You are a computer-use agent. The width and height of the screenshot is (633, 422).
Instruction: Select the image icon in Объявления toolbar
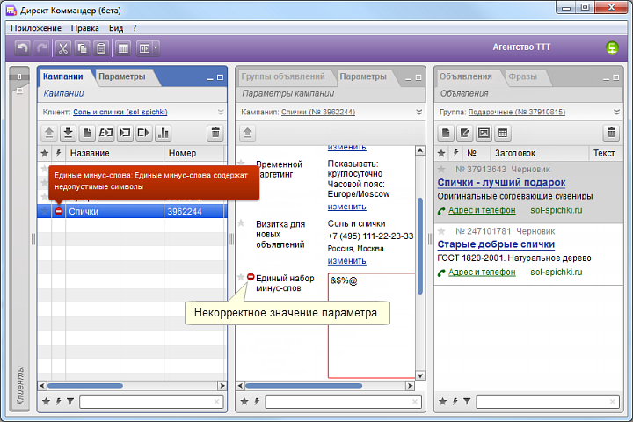pyautogui.click(x=484, y=133)
